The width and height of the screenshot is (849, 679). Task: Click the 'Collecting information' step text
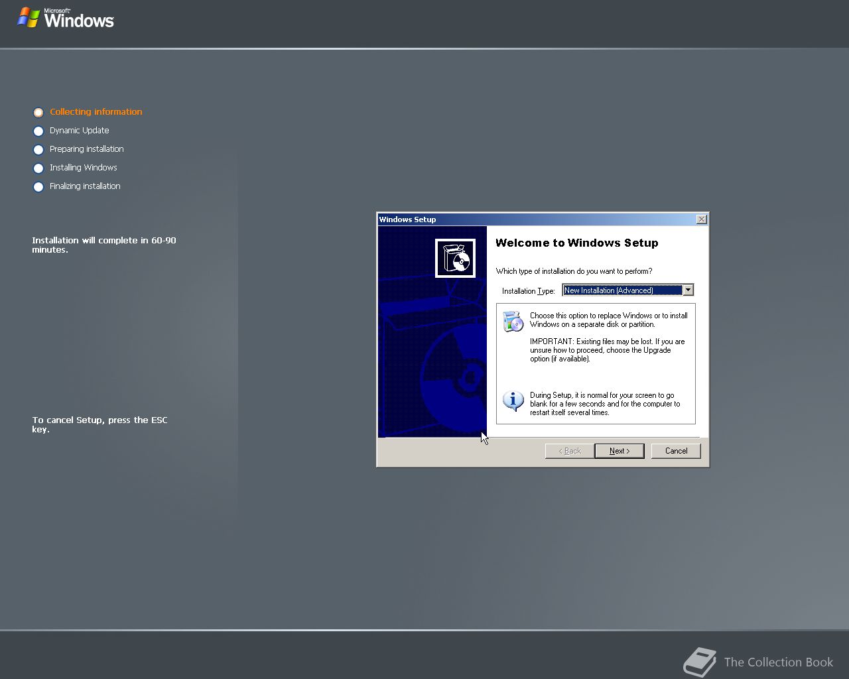click(96, 111)
